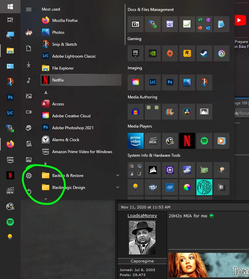Open the System Info small-icons tile folder
The image size is (249, 279).
click(136, 170)
